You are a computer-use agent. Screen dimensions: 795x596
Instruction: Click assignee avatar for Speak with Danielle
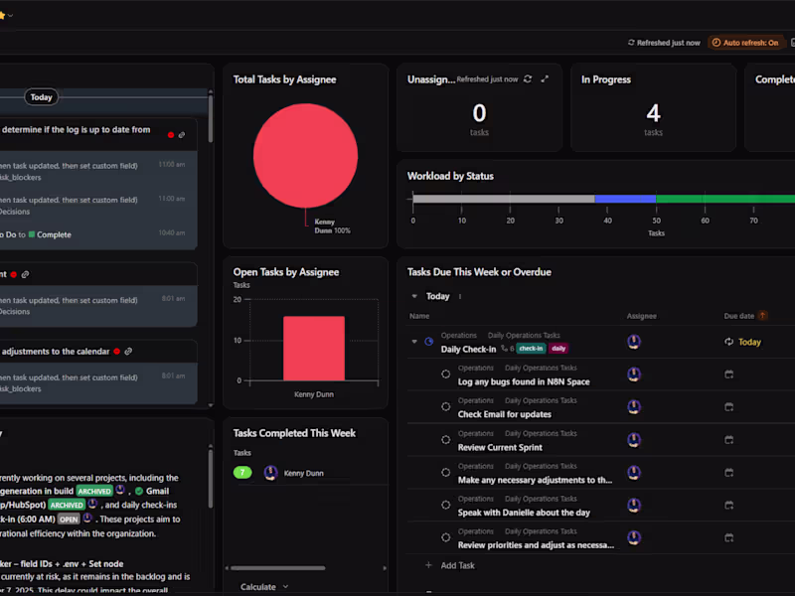tap(634, 505)
